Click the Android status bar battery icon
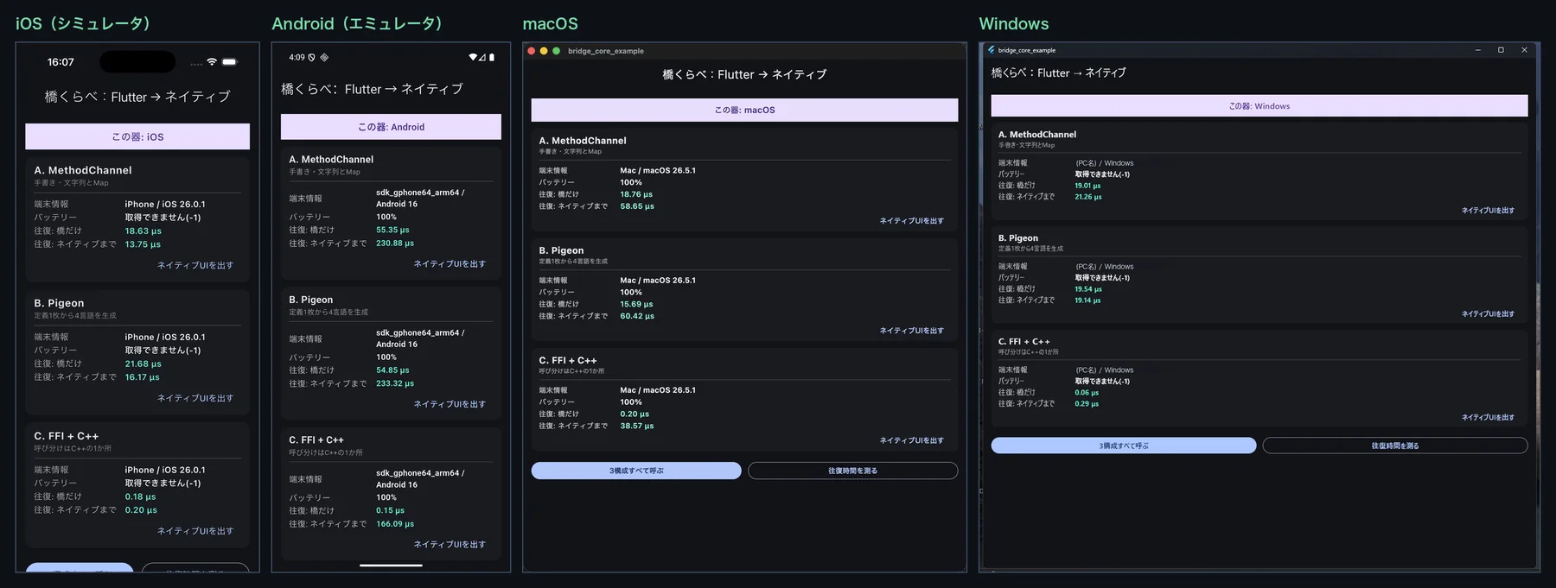The width and height of the screenshot is (1556, 588). coord(492,58)
